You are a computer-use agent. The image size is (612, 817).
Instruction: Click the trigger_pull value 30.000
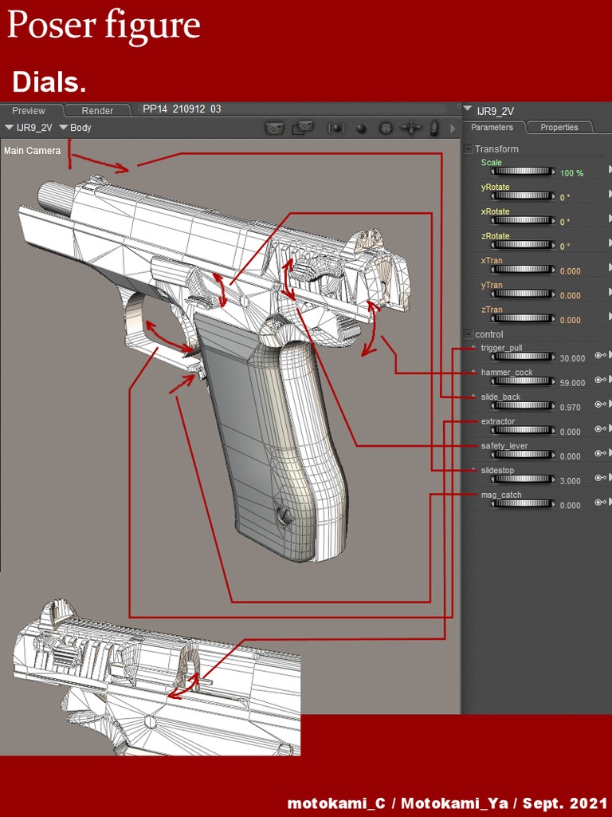point(572,358)
